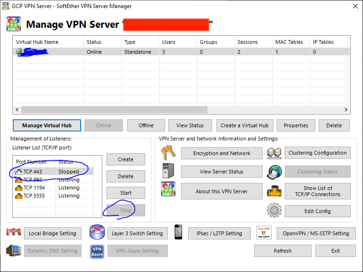
Task: Delete the selected listener
Action: [x=126, y=176]
